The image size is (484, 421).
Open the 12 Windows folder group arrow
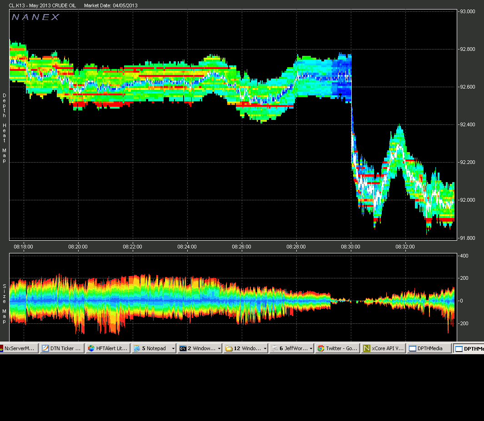[x=265, y=348]
